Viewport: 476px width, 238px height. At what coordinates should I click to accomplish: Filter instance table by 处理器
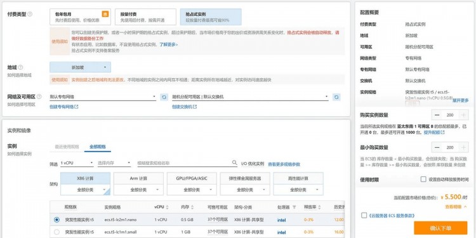click(x=294, y=207)
